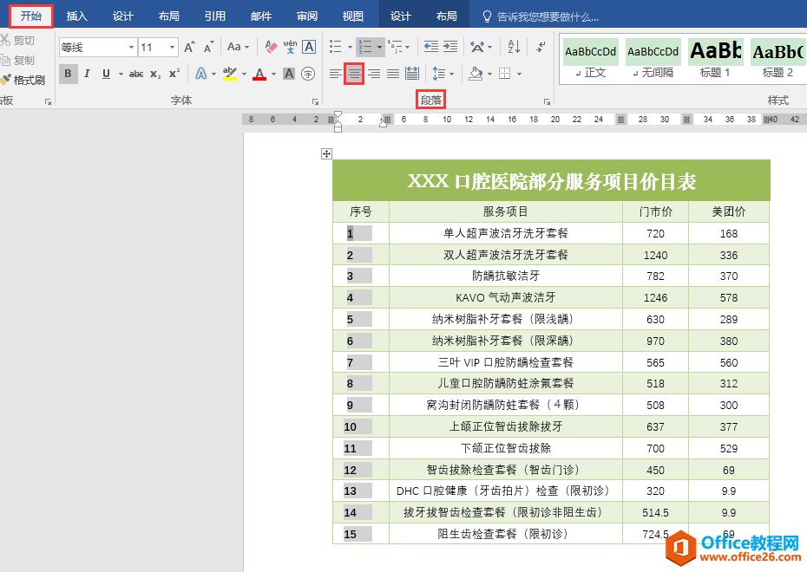807x572 pixels.
Task: Apply the 正文 style
Action: (x=590, y=59)
